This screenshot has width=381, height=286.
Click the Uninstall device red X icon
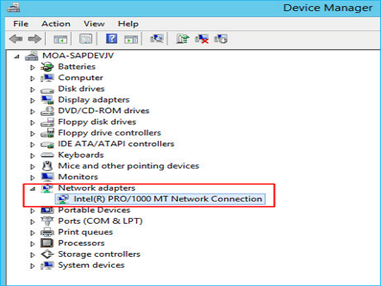coord(202,39)
